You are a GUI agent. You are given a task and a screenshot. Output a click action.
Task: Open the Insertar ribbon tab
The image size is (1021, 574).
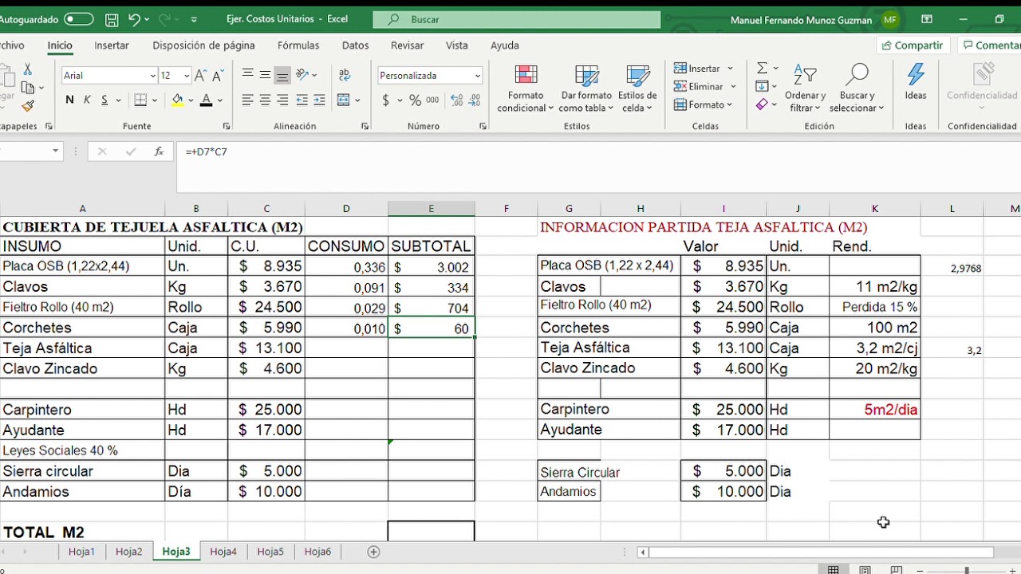(x=112, y=45)
